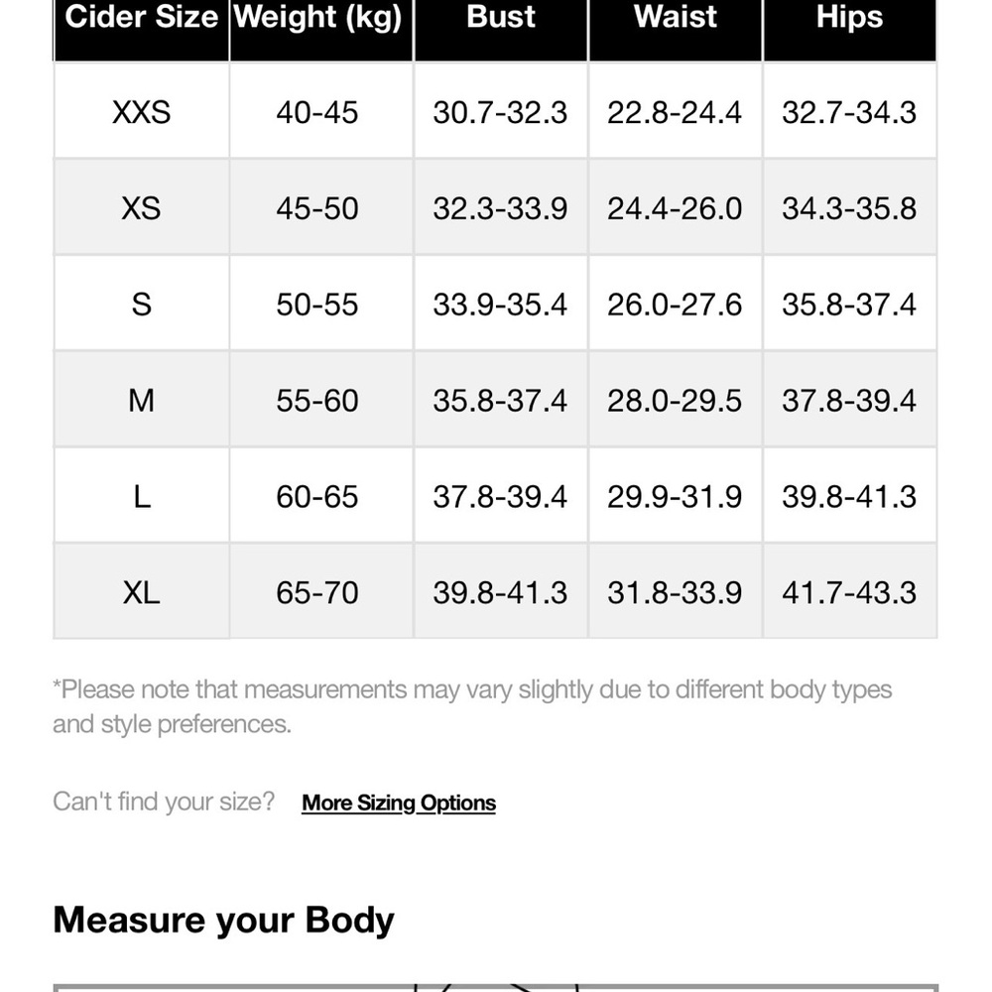
Task: Select the XL size row label
Action: coord(142,592)
